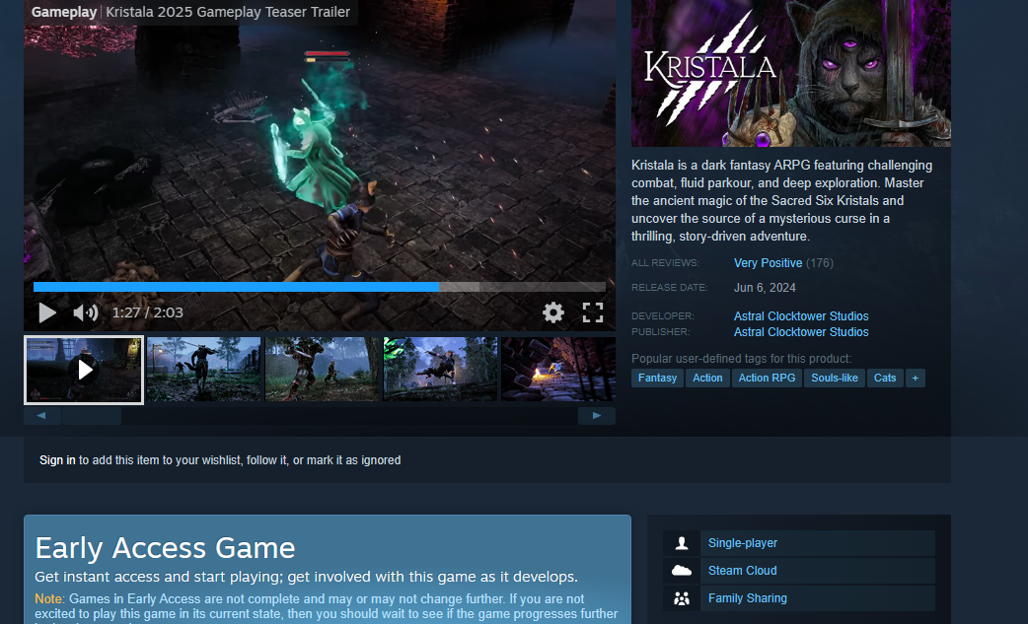Click the Jun 6, 2024 release date

coord(765,288)
